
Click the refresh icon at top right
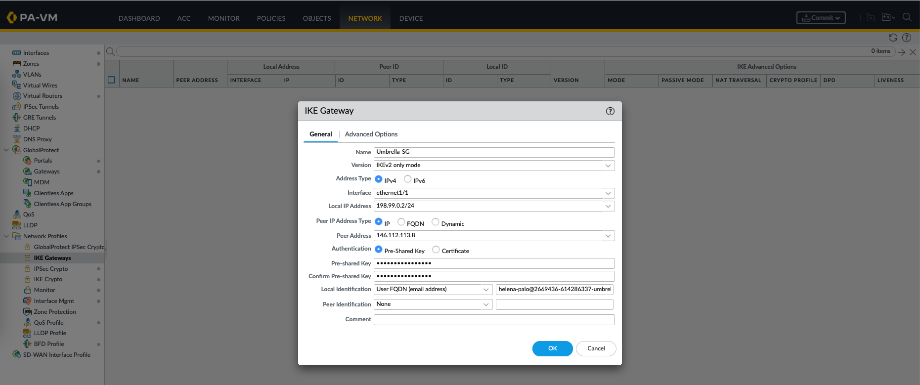click(893, 38)
